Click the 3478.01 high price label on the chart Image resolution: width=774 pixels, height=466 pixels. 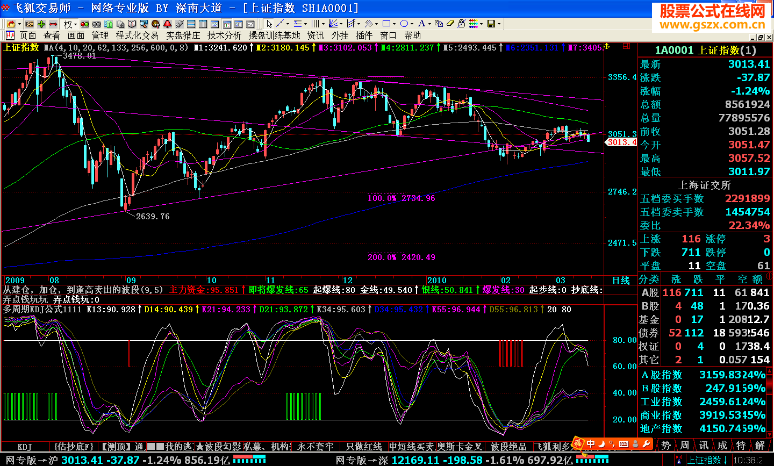80,55
